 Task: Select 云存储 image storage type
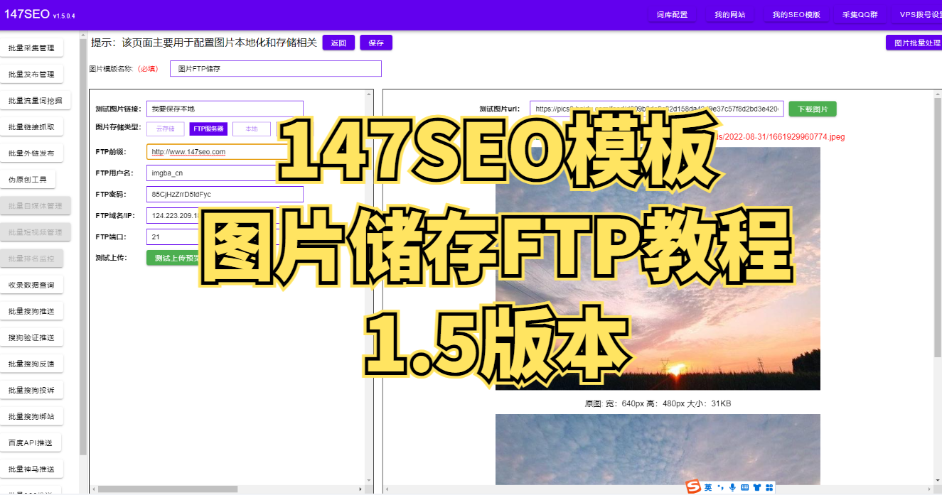166,129
